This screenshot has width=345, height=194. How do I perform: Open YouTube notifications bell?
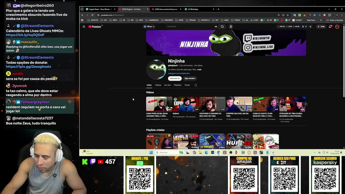point(330,26)
